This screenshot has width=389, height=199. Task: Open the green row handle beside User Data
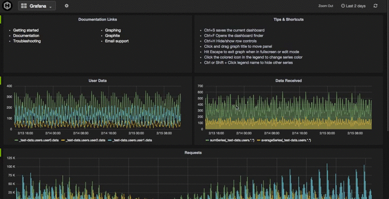click(1, 80)
